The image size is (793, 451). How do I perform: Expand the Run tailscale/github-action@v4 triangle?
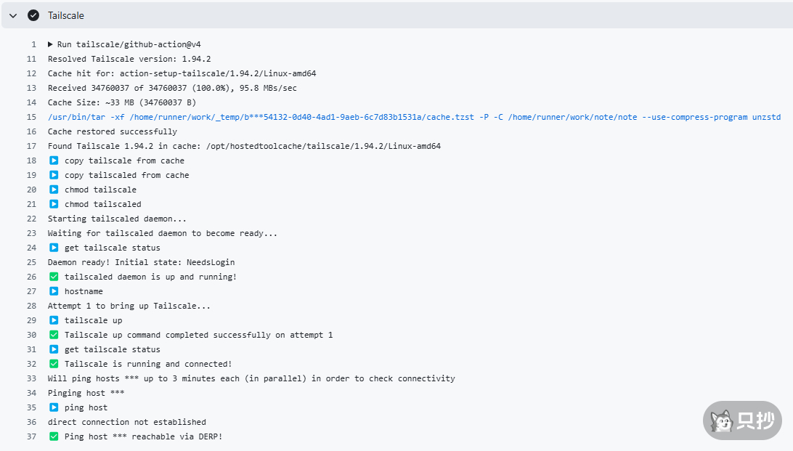pyautogui.click(x=50, y=44)
